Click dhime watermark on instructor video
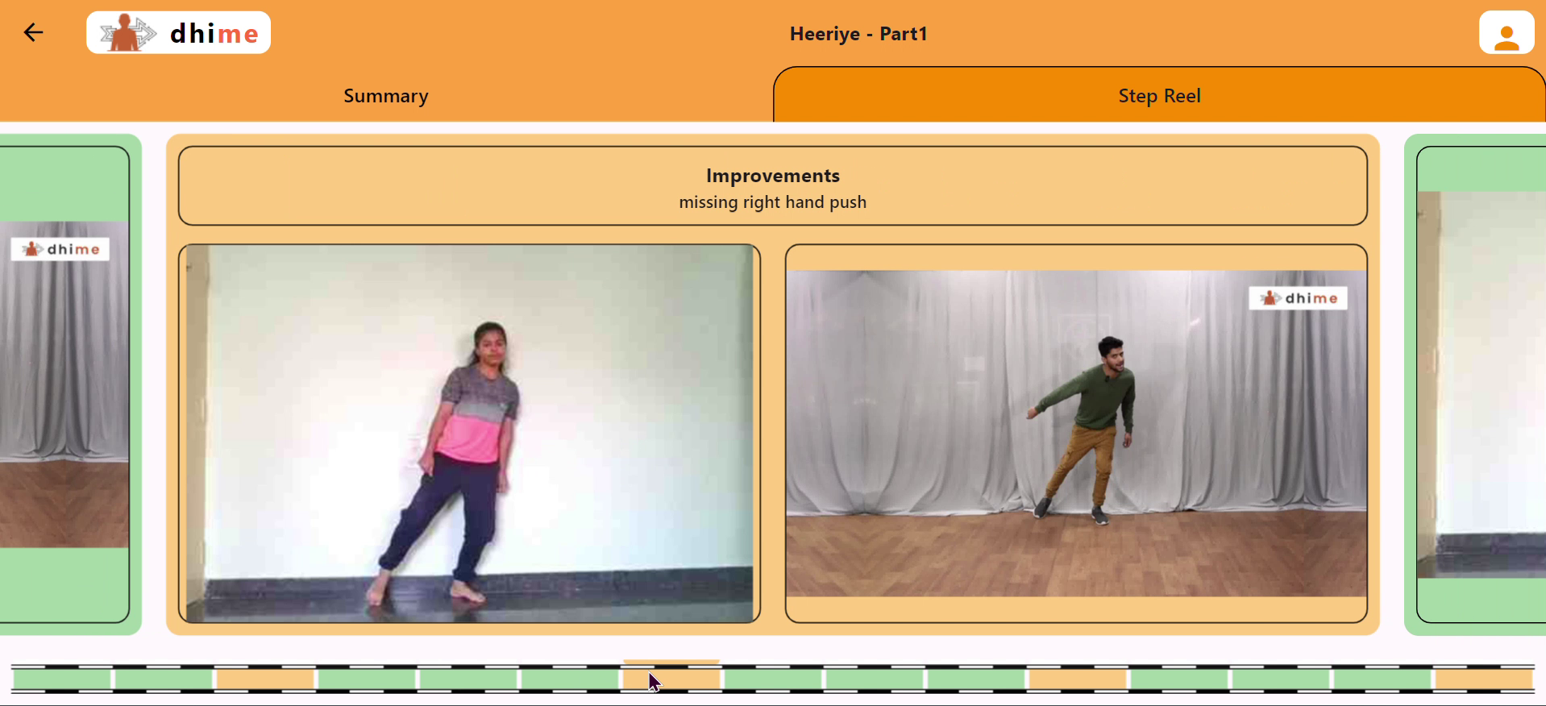 (1298, 298)
